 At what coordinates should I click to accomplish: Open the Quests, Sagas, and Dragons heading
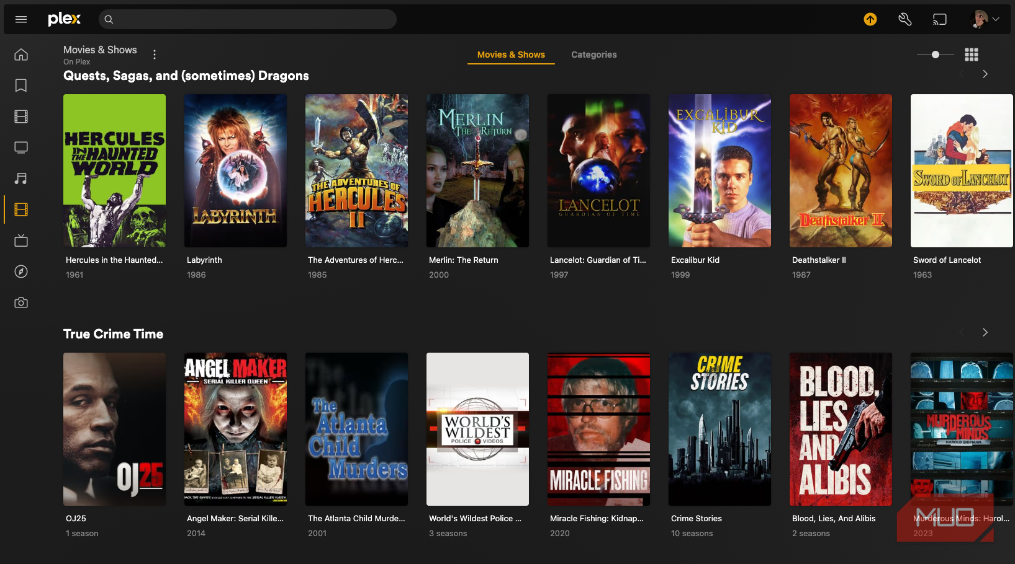point(186,76)
